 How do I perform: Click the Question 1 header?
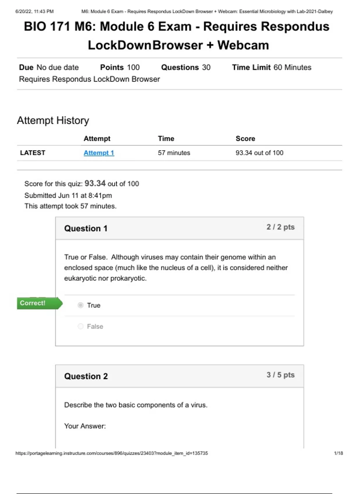[86, 228]
